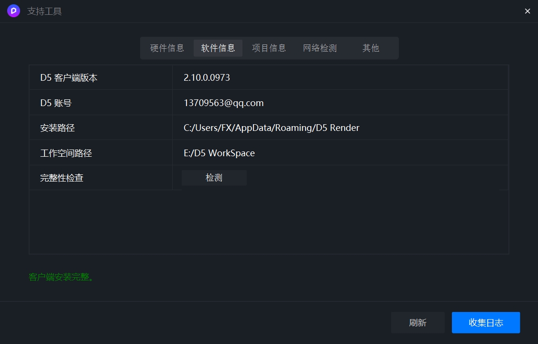Open the 项目信息 tab
538x344 pixels.
pos(269,48)
